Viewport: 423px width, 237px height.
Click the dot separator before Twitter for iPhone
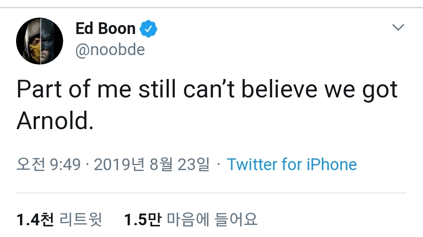tap(218, 165)
